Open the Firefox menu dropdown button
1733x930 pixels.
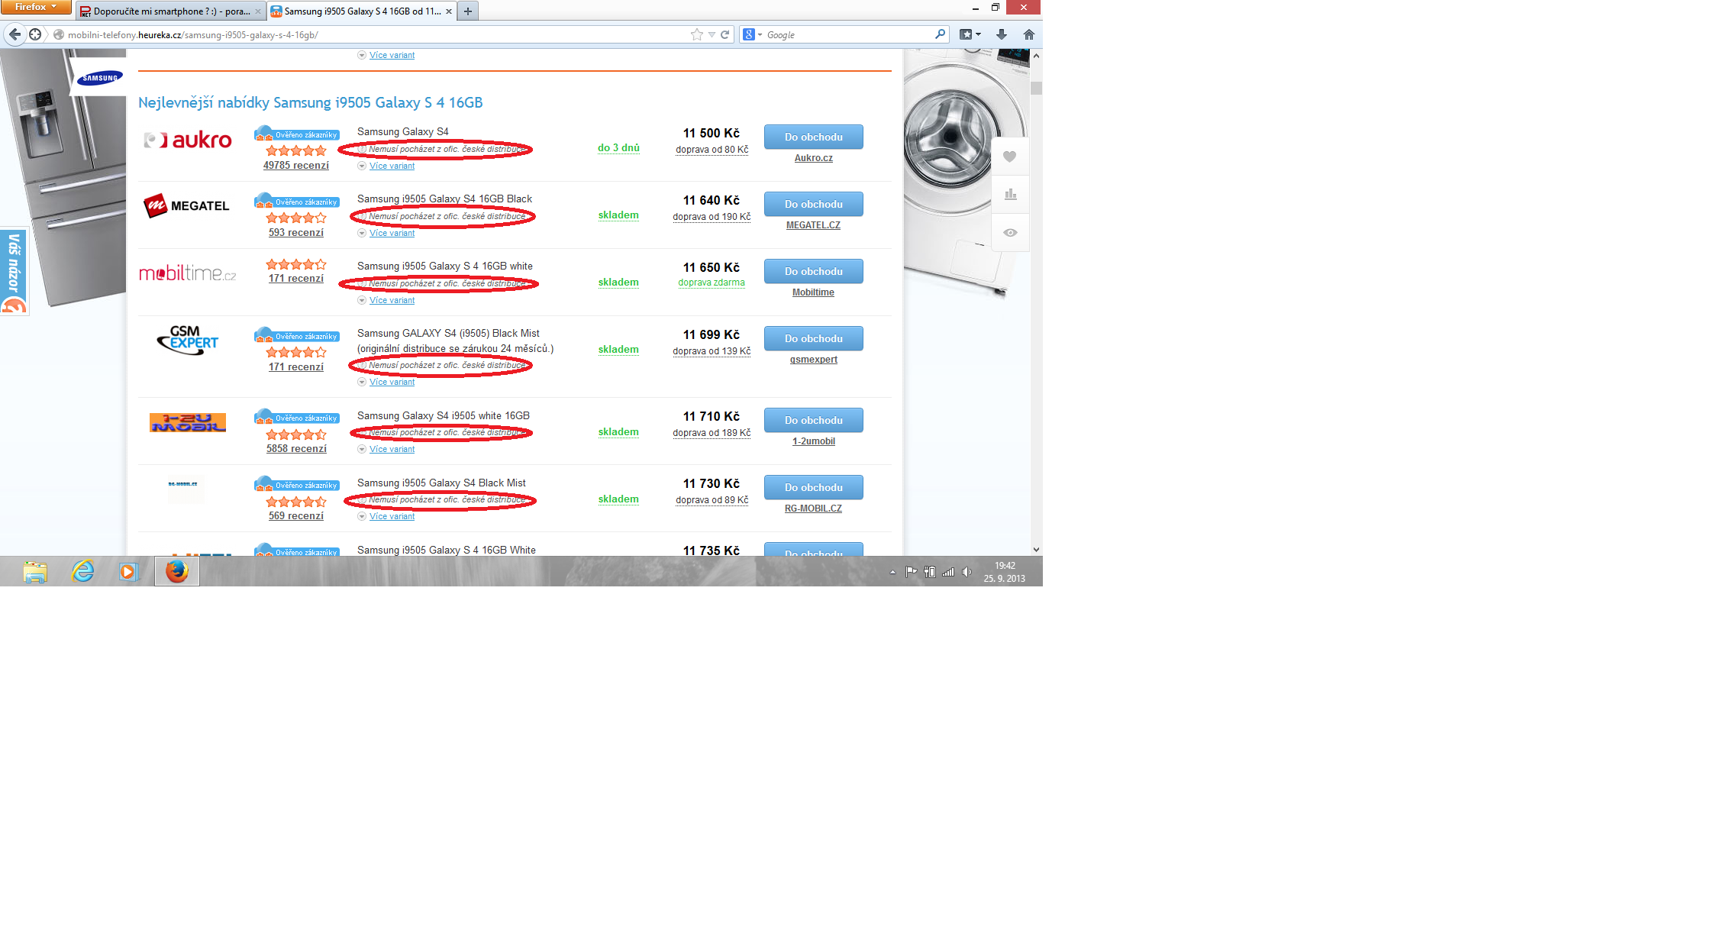coord(35,7)
